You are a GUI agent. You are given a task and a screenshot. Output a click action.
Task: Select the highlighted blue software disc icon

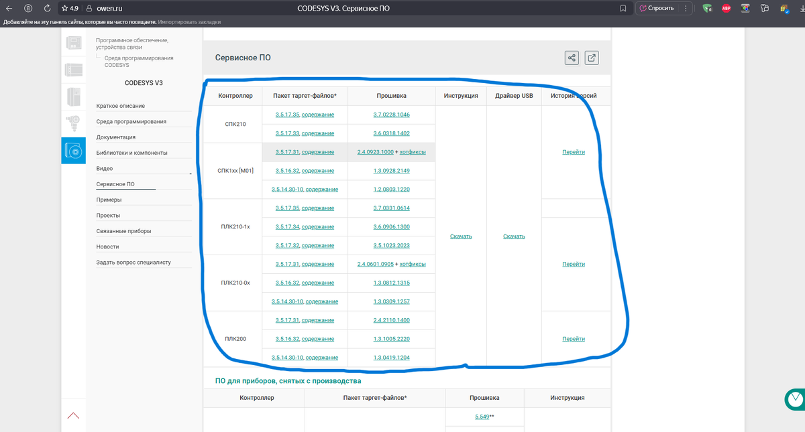pos(74,151)
